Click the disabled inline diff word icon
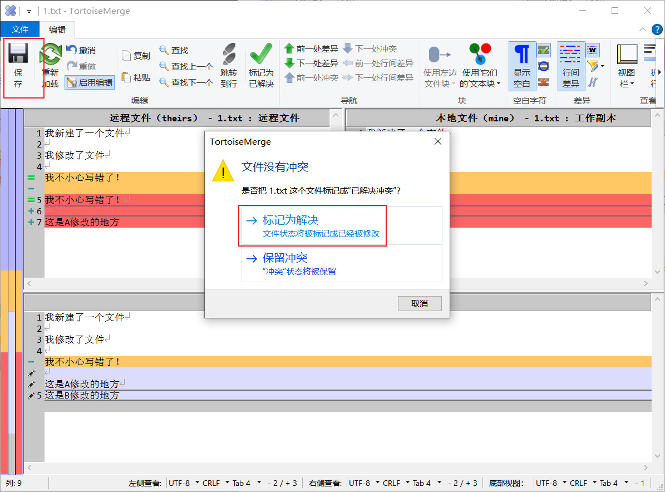This screenshot has height=492, width=665. [x=593, y=82]
